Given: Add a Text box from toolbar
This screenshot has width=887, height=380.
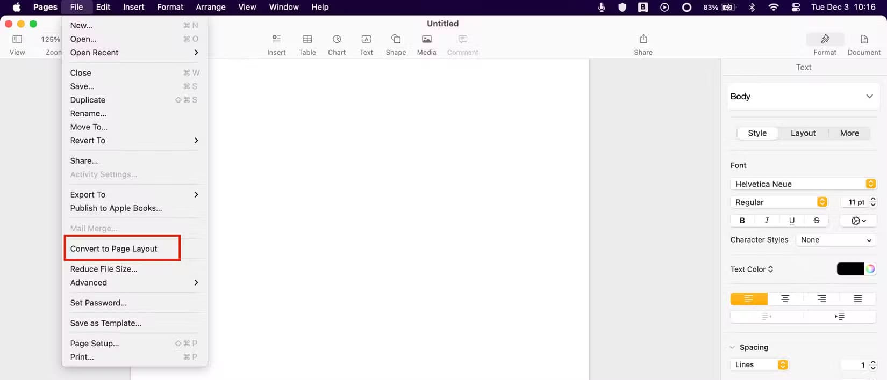Looking at the screenshot, I should (x=366, y=39).
